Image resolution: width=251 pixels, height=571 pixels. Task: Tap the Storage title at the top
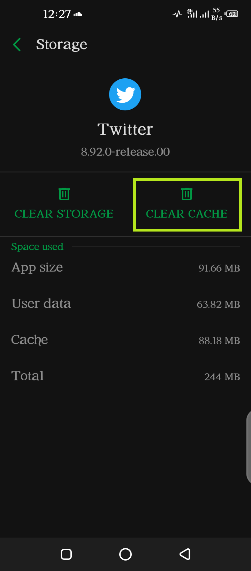point(61,45)
